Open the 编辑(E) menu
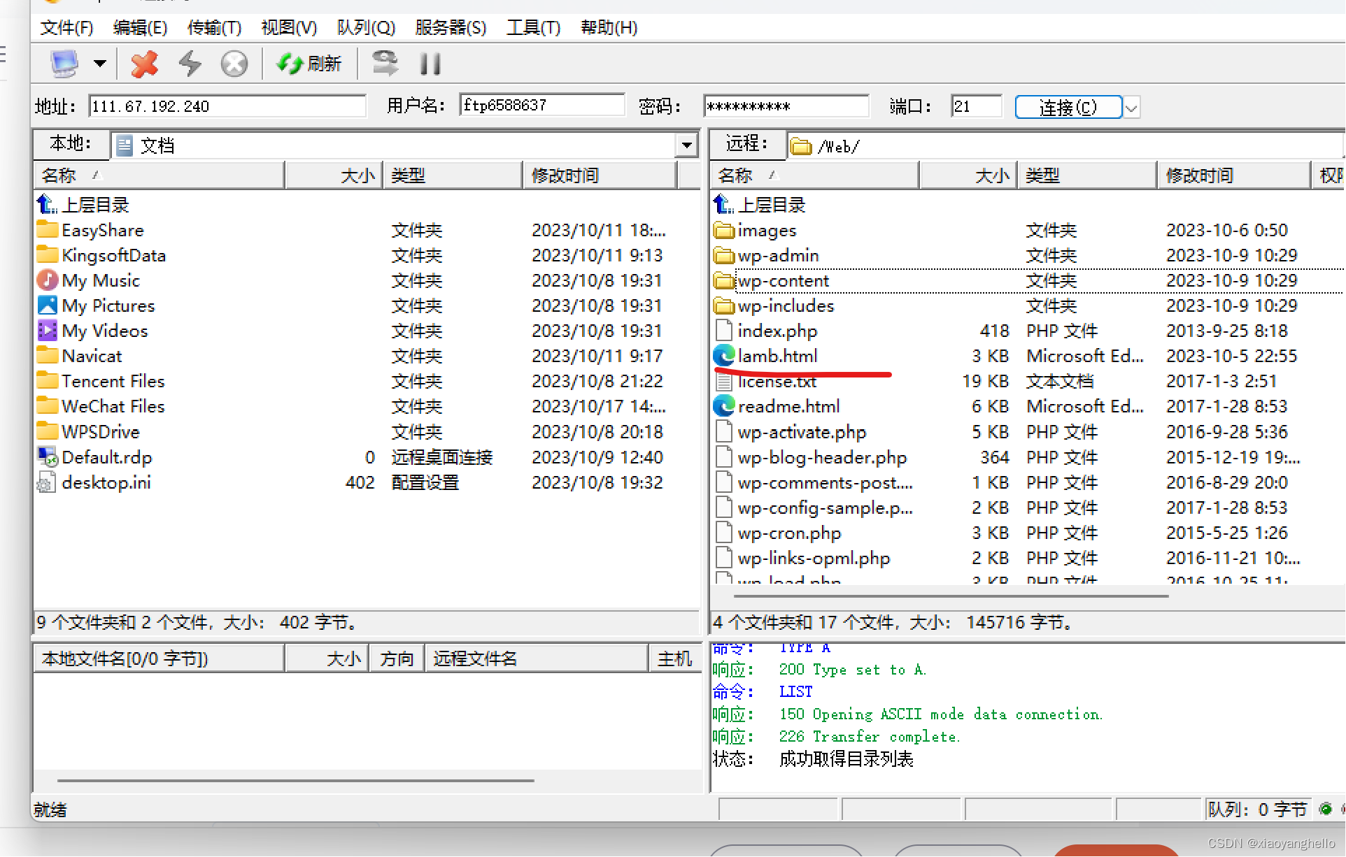1346x857 pixels. [x=140, y=27]
